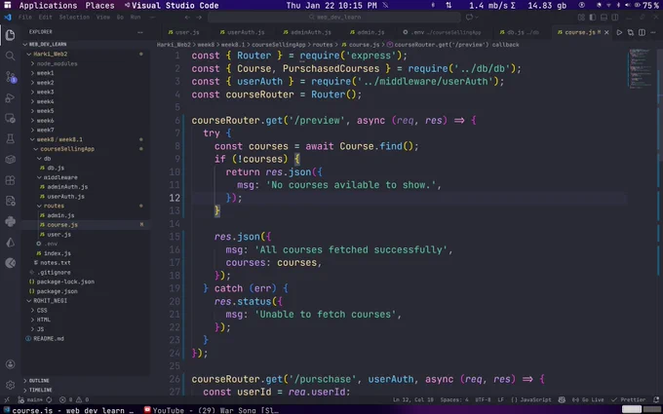Open Source Control view with badge
Image resolution: width=663 pixels, height=414 pixels.
(x=10, y=77)
